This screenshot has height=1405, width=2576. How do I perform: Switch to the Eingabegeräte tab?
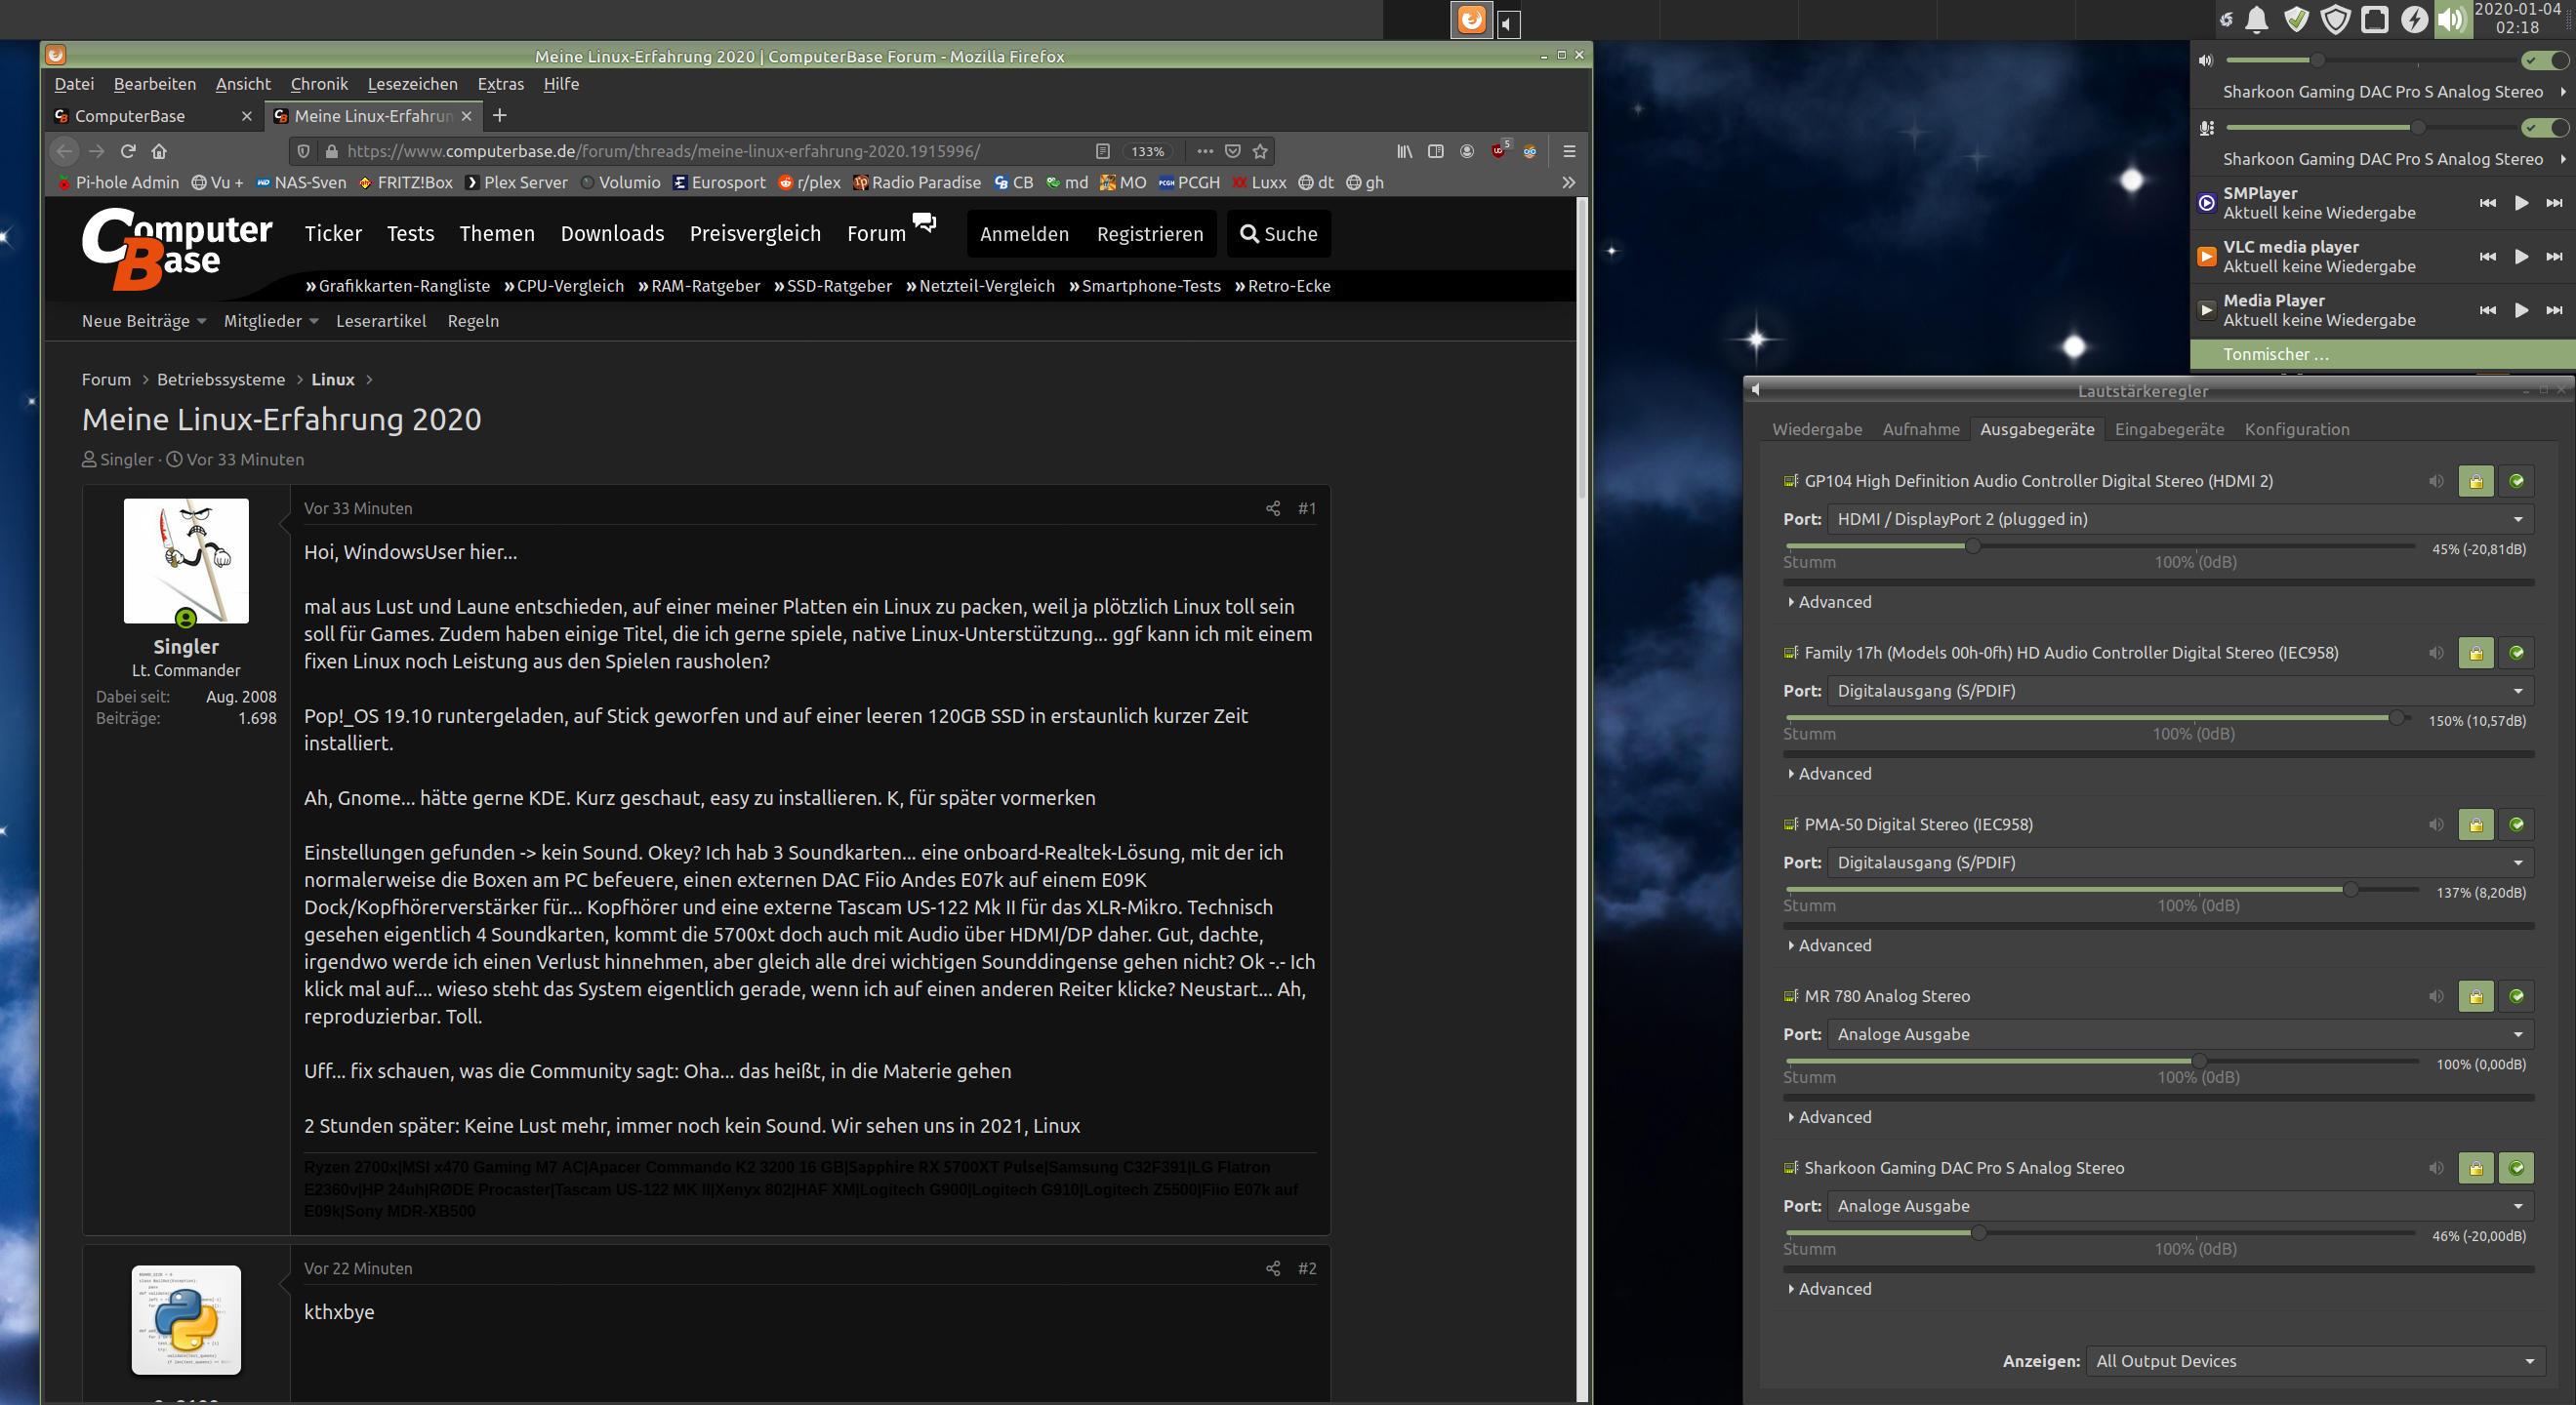pyautogui.click(x=2169, y=428)
